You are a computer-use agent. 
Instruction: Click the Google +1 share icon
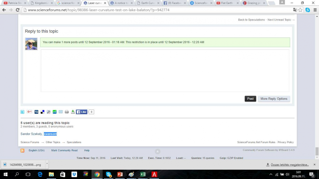(x=29, y=112)
